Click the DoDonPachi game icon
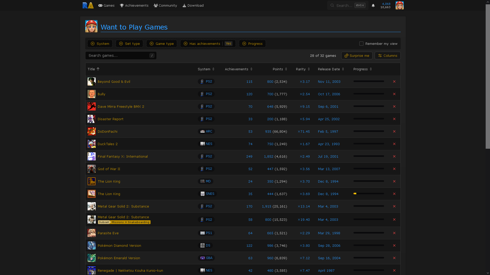 (x=92, y=131)
